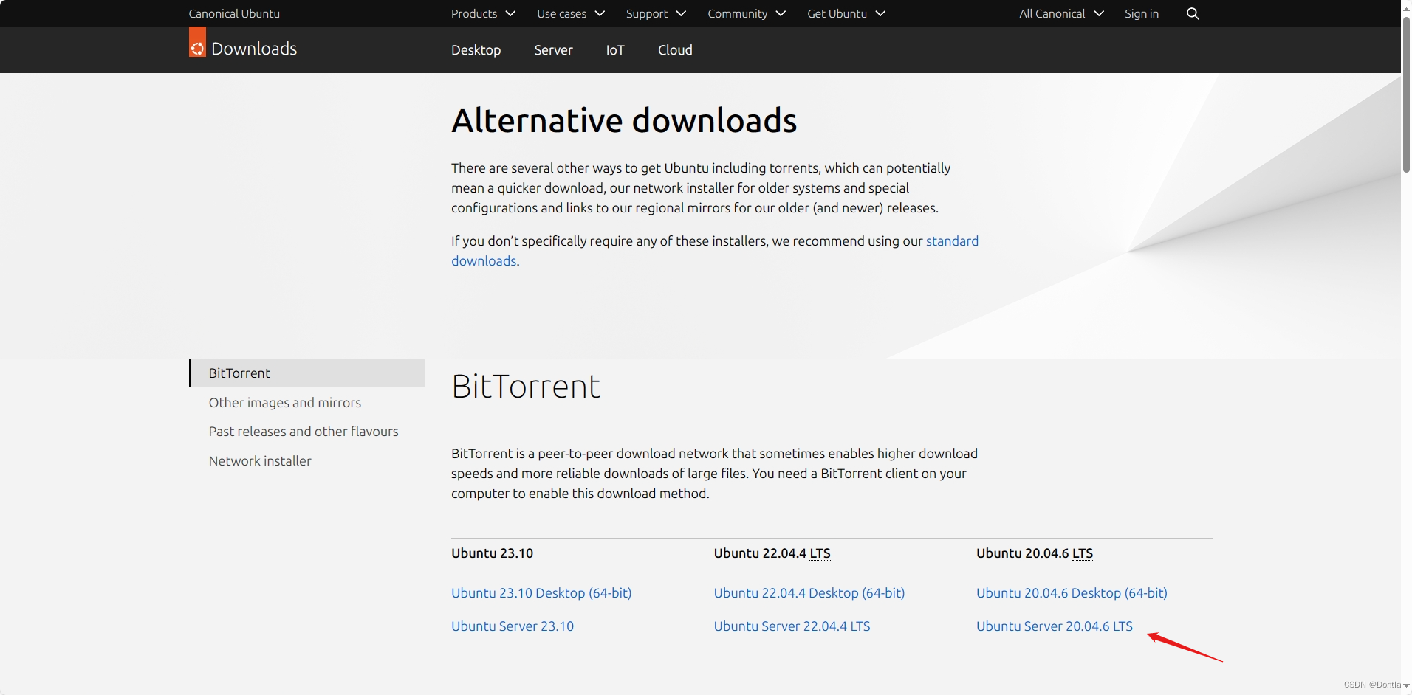
Task: Open the Support menu label
Action: 647,13
